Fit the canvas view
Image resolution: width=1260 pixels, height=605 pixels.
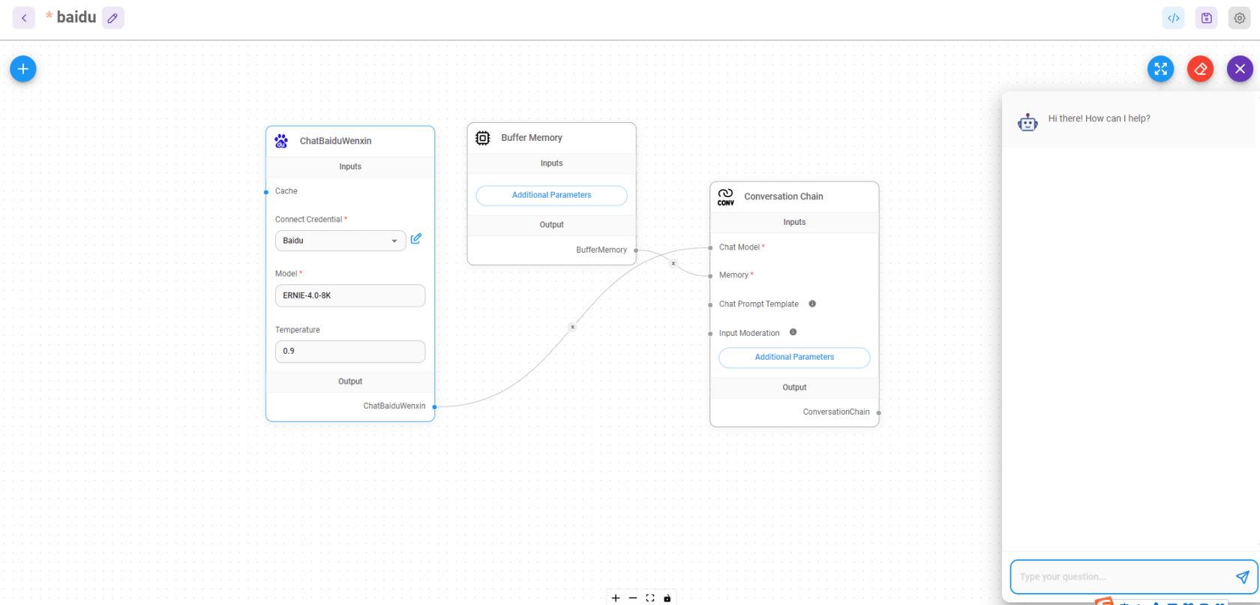(650, 598)
